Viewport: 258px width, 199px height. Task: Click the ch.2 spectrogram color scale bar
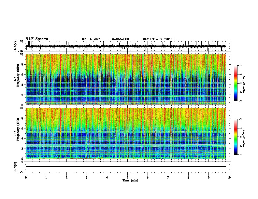[x=236, y=137]
